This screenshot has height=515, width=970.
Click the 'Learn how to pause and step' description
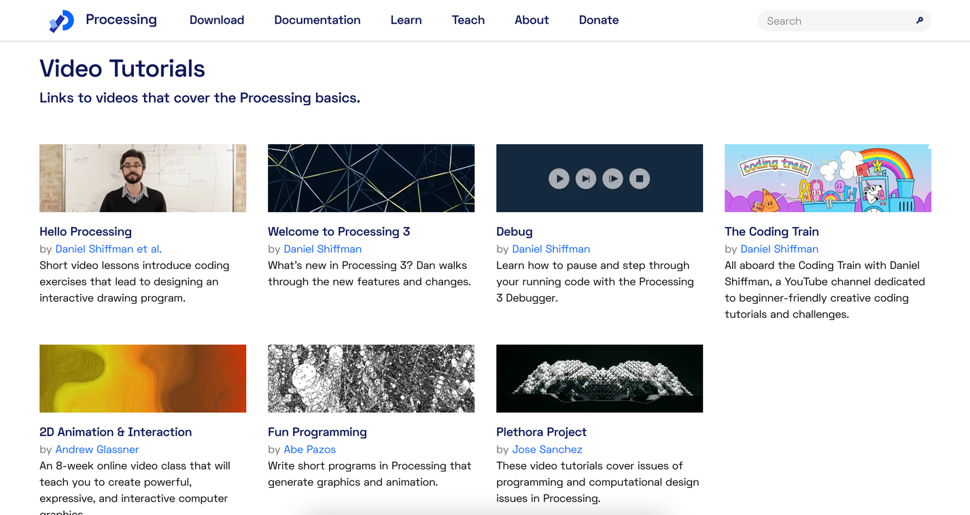click(595, 282)
